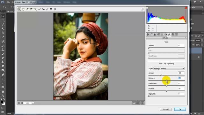Image resolution: width=204 pixels, height=115 pixels.
Task: Click the Roundness value field
Action: pos(181,83)
